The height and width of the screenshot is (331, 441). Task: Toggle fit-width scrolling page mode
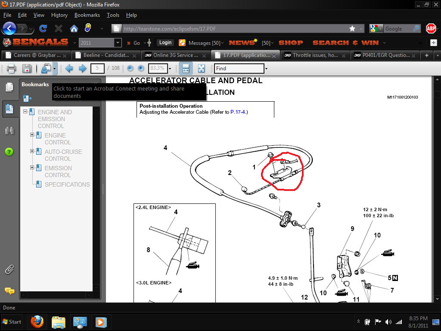pyautogui.click(x=186, y=69)
